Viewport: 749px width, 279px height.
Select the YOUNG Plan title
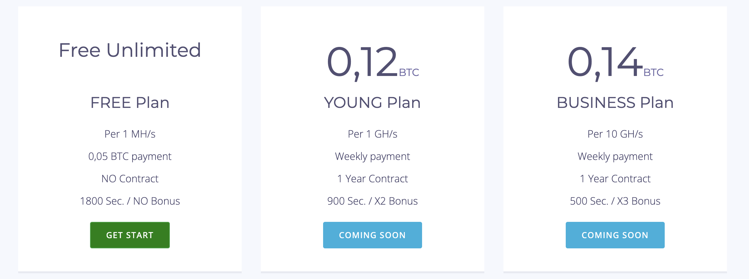372,102
